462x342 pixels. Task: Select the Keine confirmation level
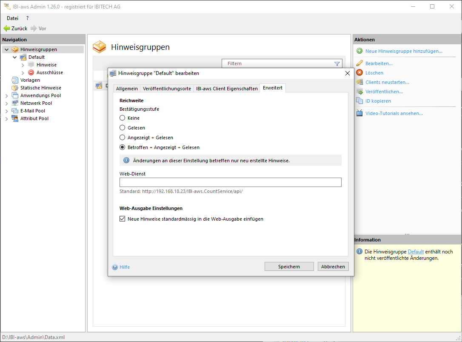click(123, 118)
